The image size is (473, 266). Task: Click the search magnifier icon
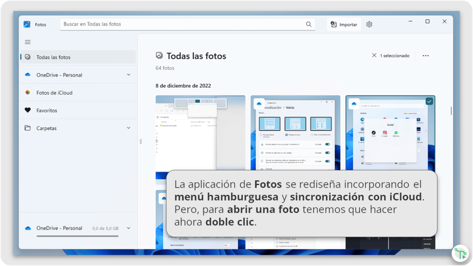(x=309, y=24)
